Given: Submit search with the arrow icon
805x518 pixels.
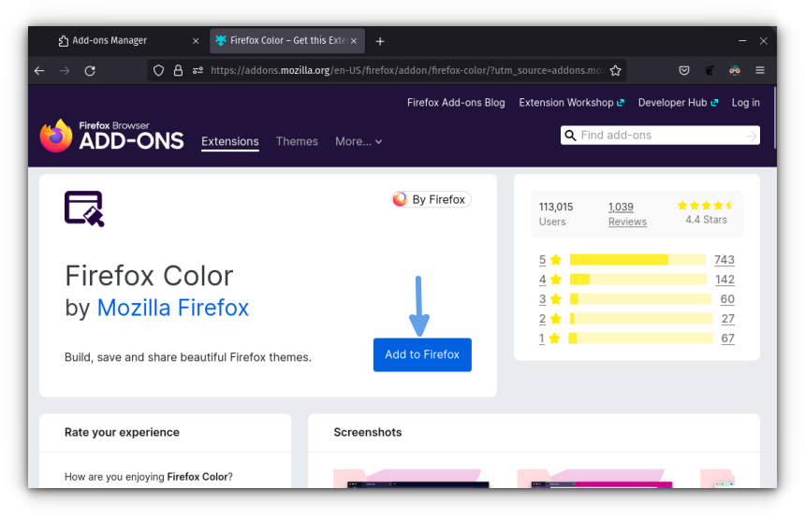Looking at the screenshot, I should 751,136.
